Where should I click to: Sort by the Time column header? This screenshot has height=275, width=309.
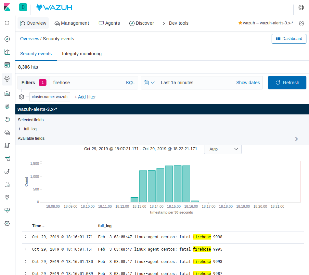38,226
